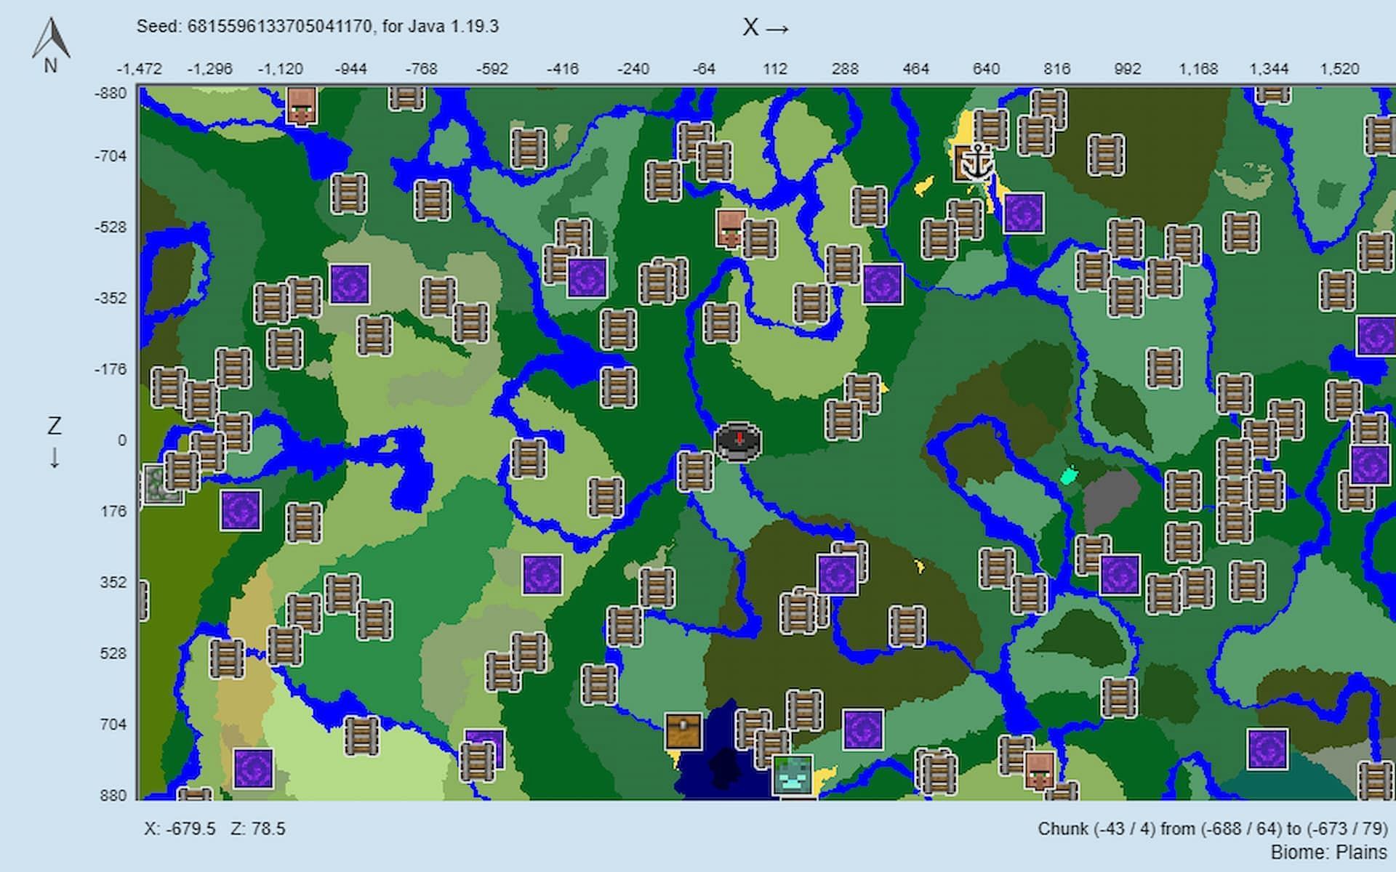This screenshot has height=872, width=1396.
Task: Click the Chunk range info text
Action: 1212,829
